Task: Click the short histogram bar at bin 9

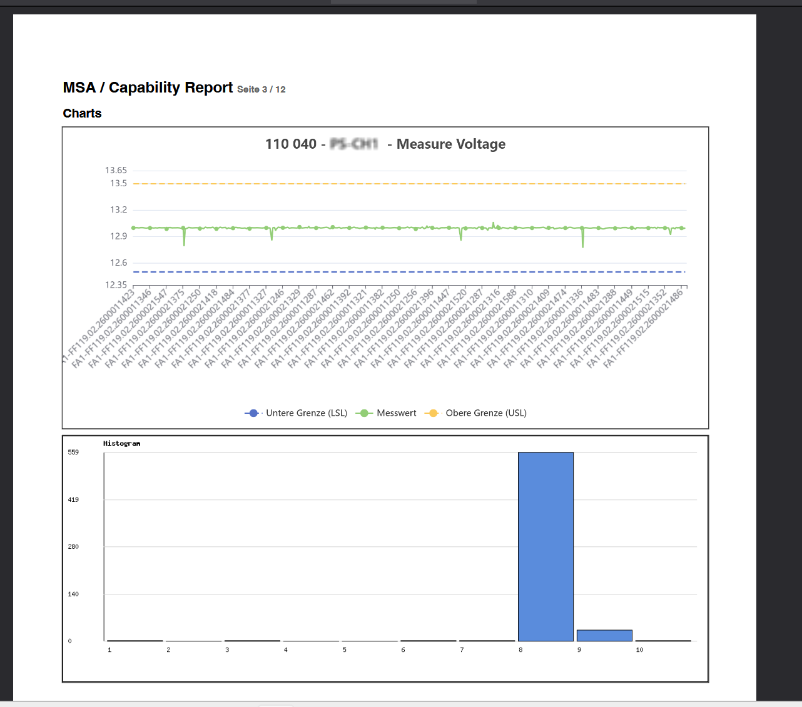Action: pos(604,633)
